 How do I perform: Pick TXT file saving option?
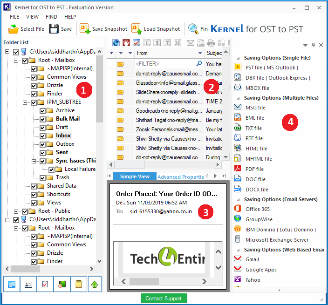[253, 128]
